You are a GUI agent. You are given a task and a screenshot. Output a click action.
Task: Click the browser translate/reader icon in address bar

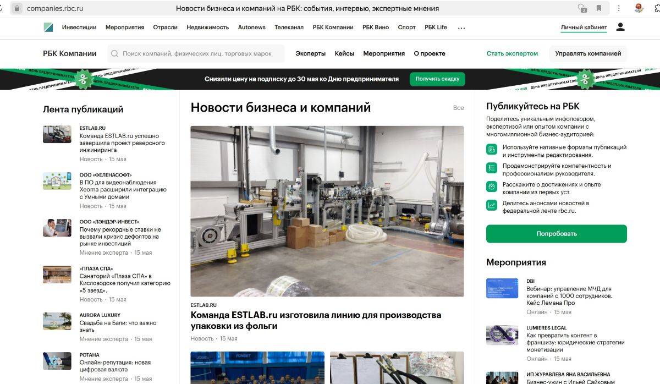click(x=582, y=8)
